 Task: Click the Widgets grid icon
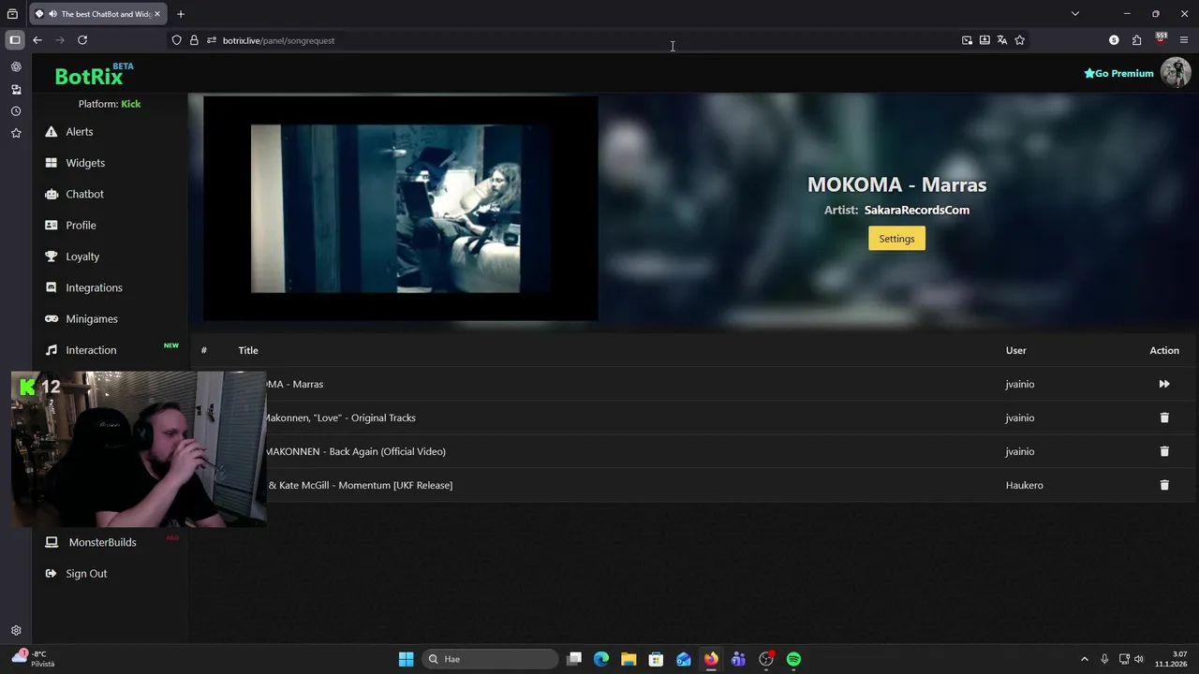51,163
